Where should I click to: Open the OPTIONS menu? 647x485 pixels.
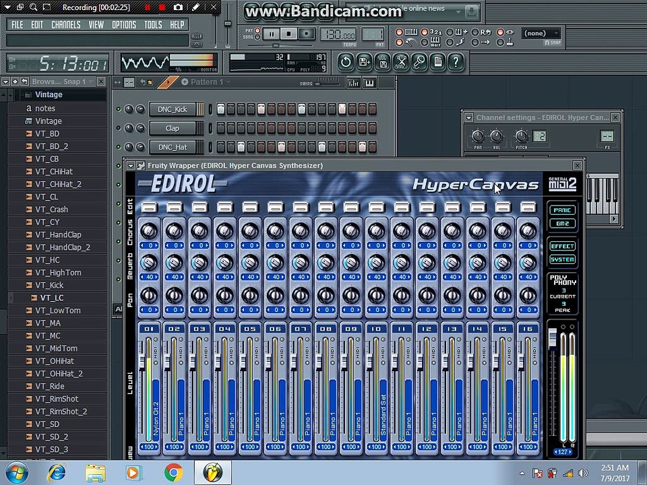[x=124, y=25]
